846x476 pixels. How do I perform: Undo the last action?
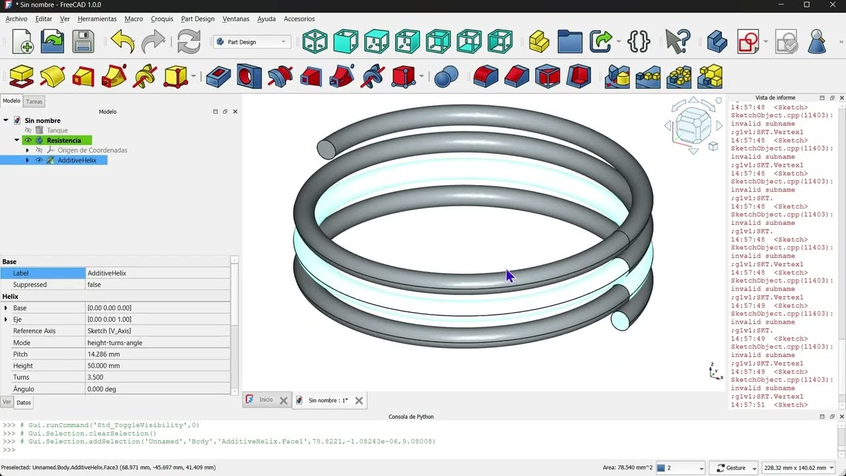[123, 42]
